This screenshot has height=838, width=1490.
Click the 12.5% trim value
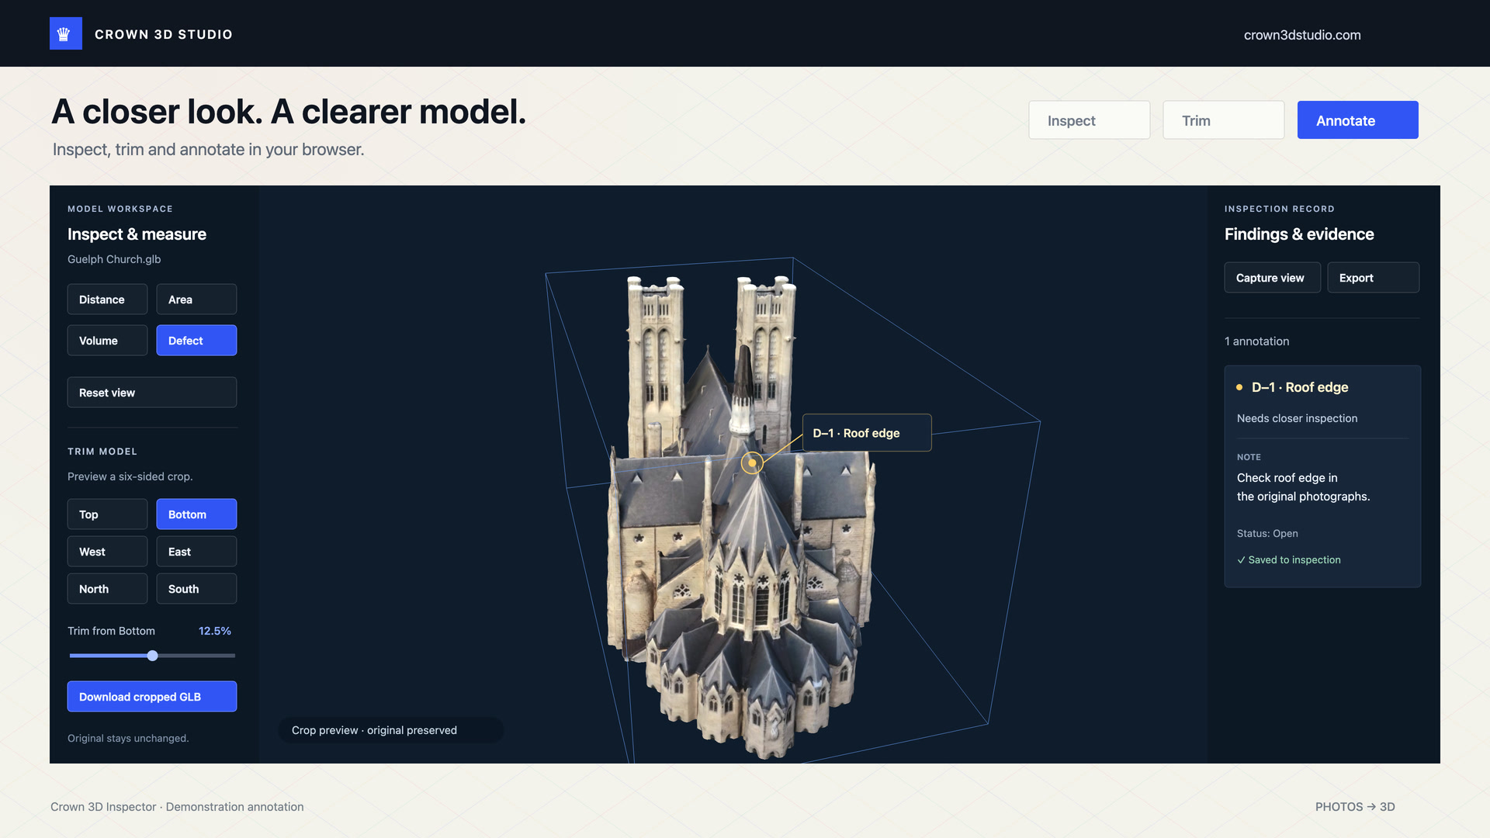215,631
